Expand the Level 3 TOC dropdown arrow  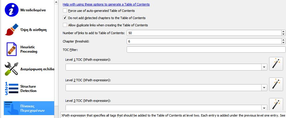coord(264,108)
